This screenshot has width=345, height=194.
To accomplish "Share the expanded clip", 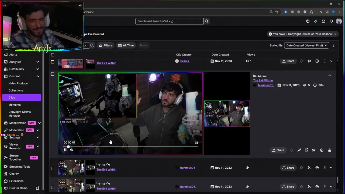I will click(x=278, y=150).
